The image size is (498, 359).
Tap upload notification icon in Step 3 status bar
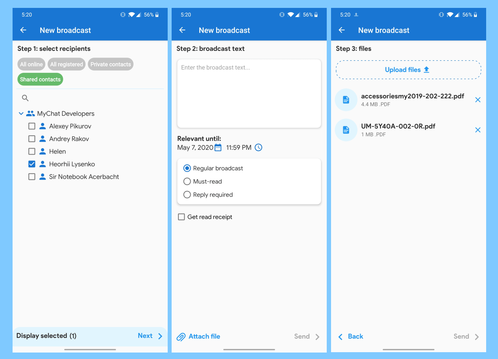356,15
